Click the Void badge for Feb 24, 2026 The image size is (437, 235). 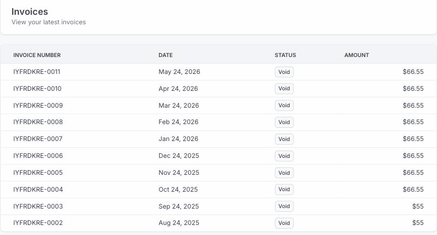pyautogui.click(x=284, y=122)
